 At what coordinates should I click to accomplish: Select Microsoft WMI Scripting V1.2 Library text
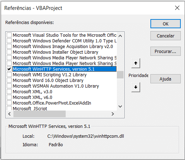click(x=50, y=75)
